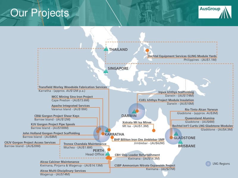Click the Gladstone office triangle marker

tap(176, 133)
